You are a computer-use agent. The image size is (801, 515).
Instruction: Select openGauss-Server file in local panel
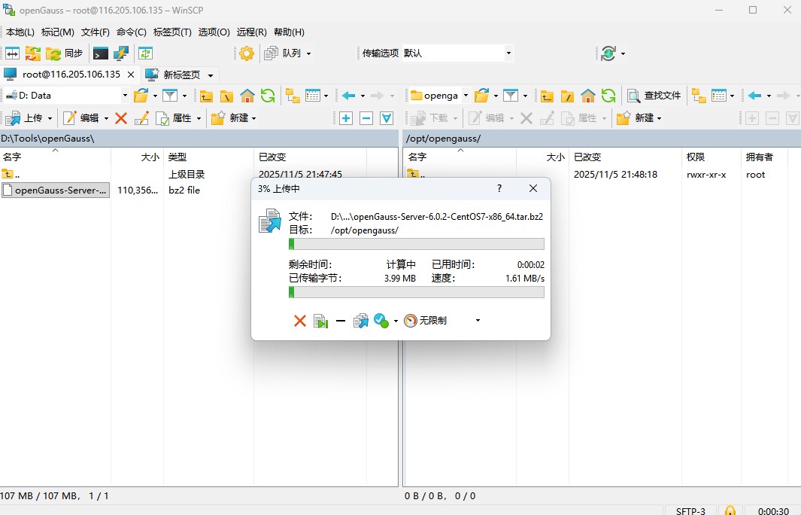(x=56, y=190)
